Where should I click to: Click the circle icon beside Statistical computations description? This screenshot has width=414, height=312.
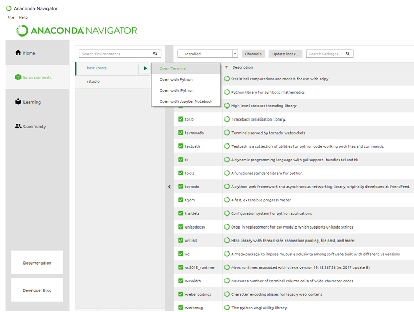[x=227, y=79]
